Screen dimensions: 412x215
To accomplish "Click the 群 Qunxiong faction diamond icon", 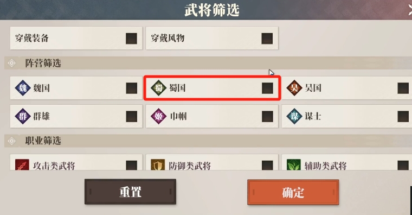I will click(23, 116).
